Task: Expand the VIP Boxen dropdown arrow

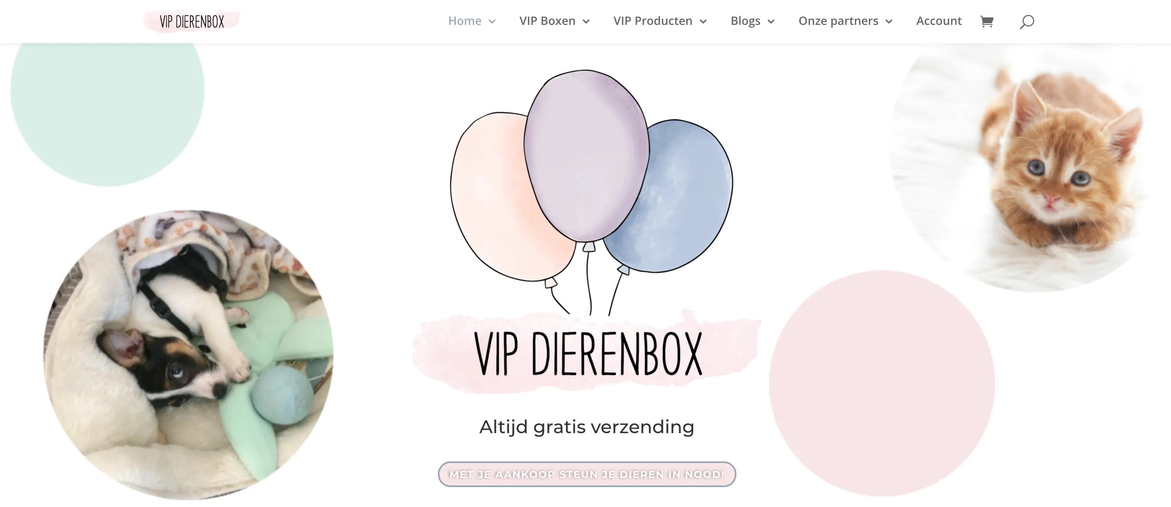Action: pos(586,22)
